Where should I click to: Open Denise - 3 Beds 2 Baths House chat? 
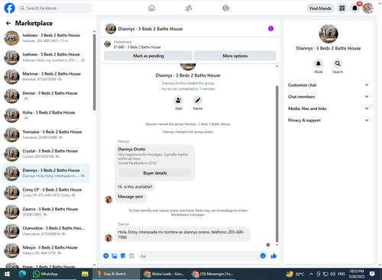tap(46, 96)
